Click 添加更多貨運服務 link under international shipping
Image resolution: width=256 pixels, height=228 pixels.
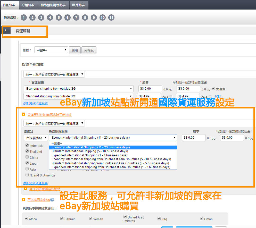tap(35, 183)
